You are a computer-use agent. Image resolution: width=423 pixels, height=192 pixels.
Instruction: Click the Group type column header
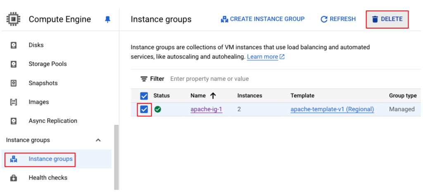click(x=403, y=96)
